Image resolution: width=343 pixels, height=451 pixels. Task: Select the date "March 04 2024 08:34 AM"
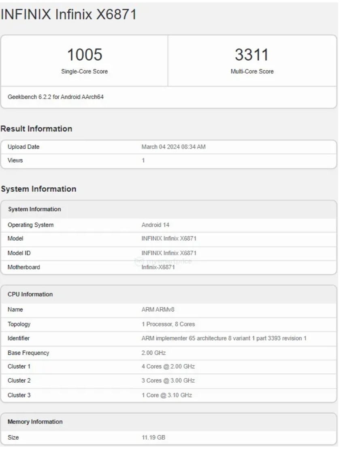173,147
